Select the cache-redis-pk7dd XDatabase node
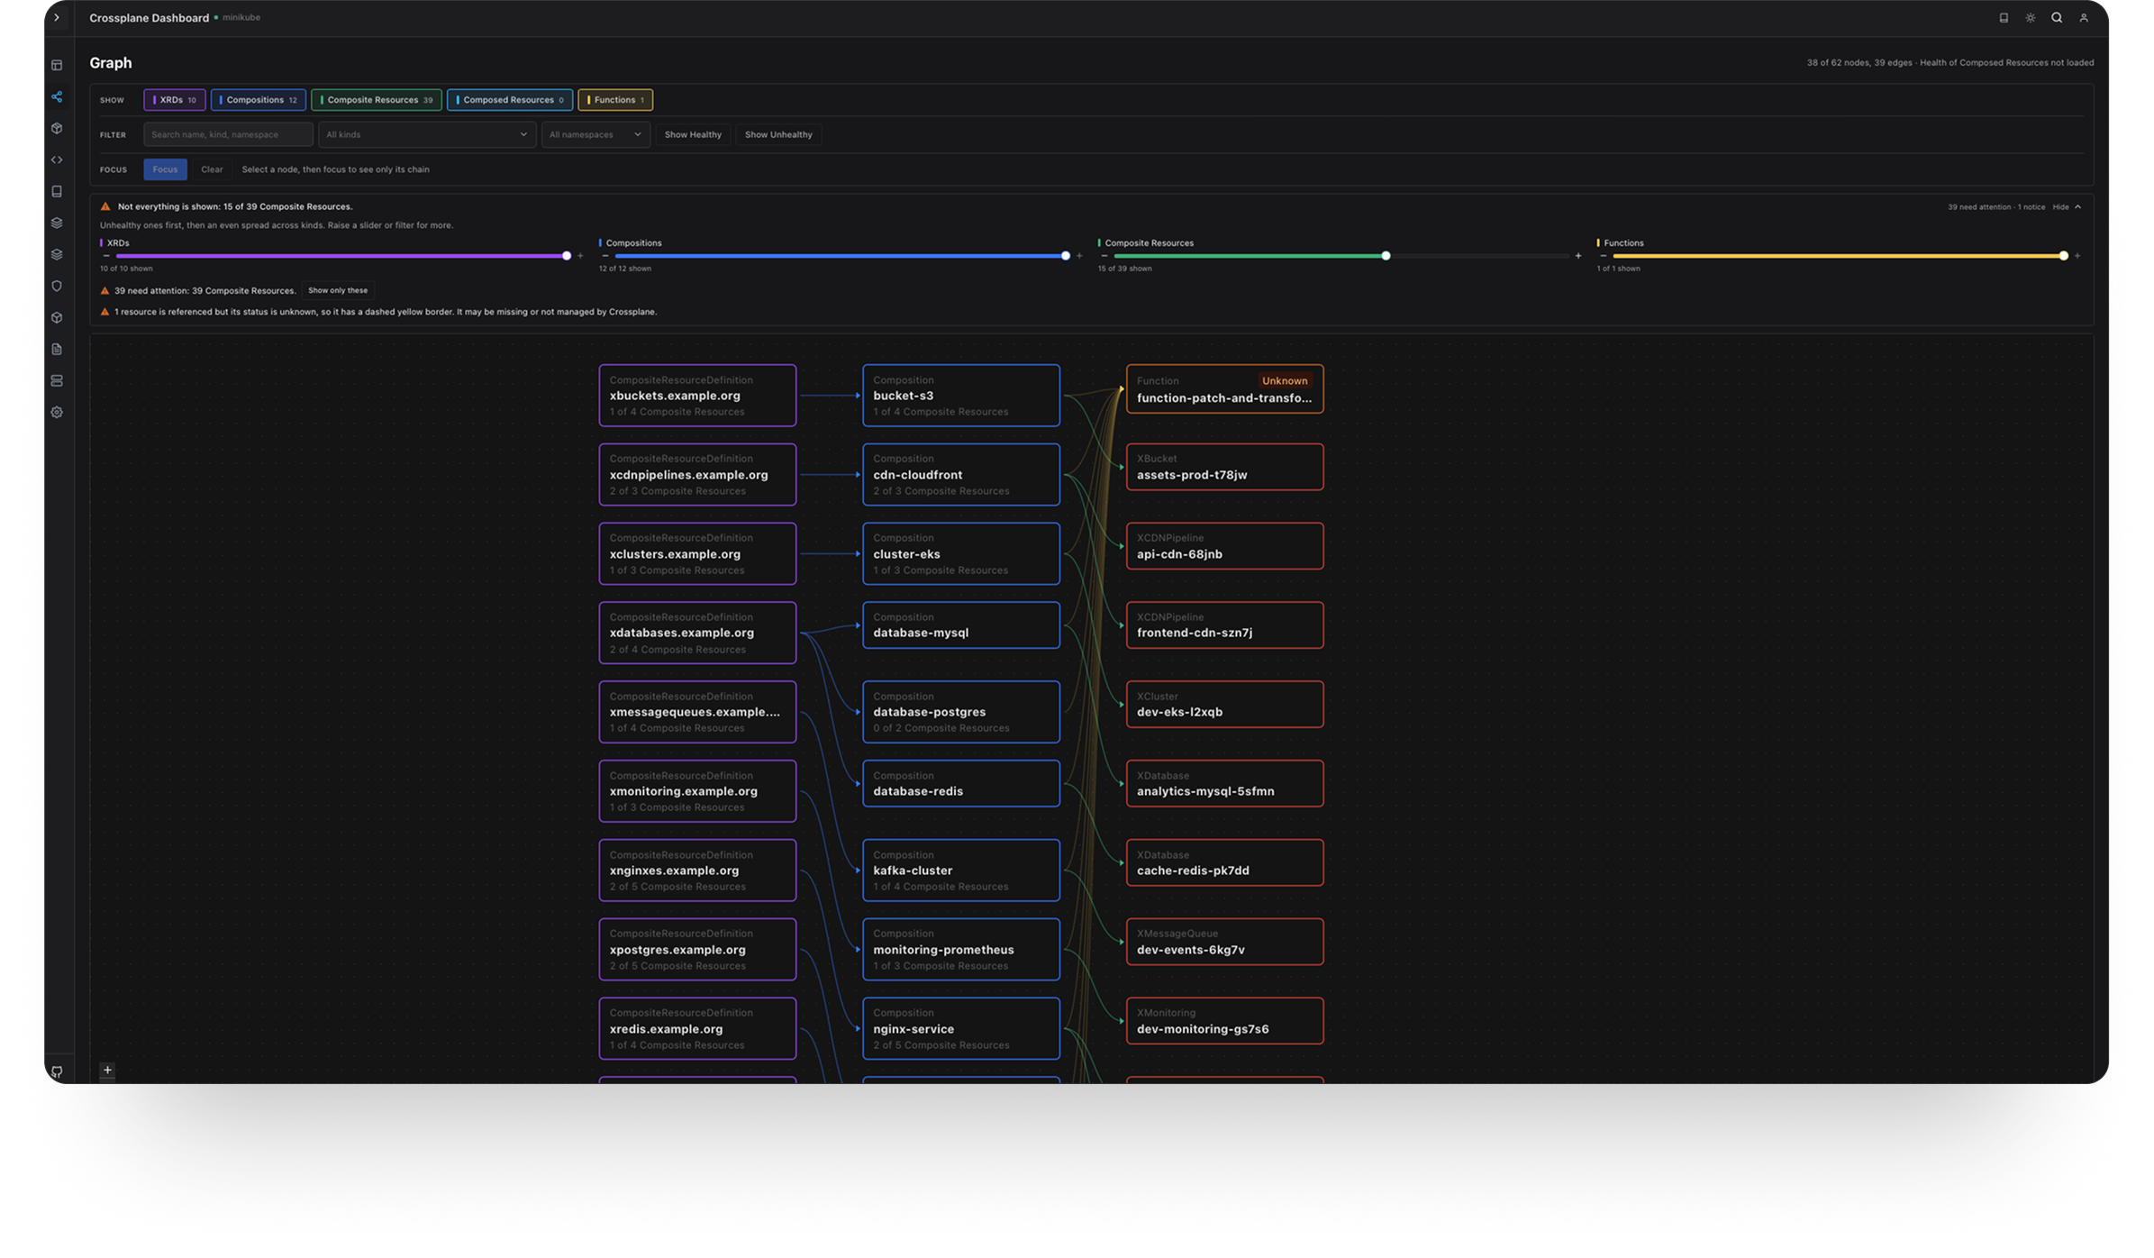 pyautogui.click(x=1224, y=862)
